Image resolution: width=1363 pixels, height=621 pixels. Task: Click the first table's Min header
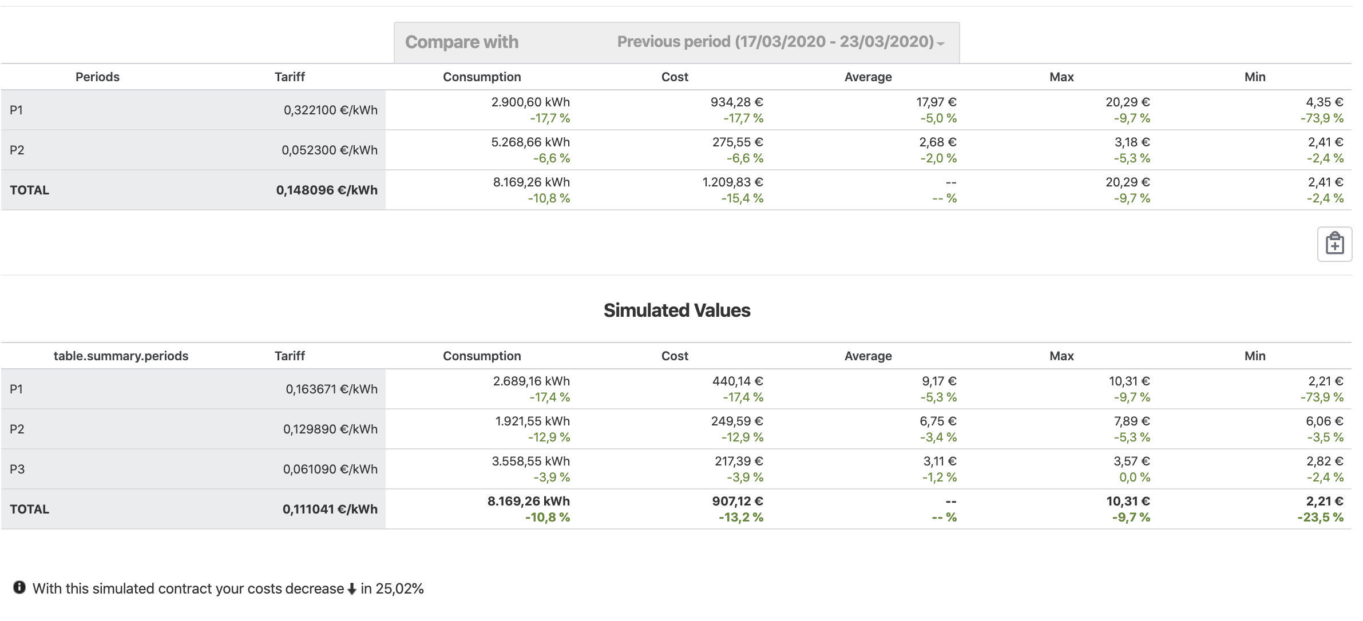click(x=1255, y=77)
